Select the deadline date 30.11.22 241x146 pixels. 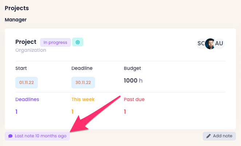[x=83, y=82]
